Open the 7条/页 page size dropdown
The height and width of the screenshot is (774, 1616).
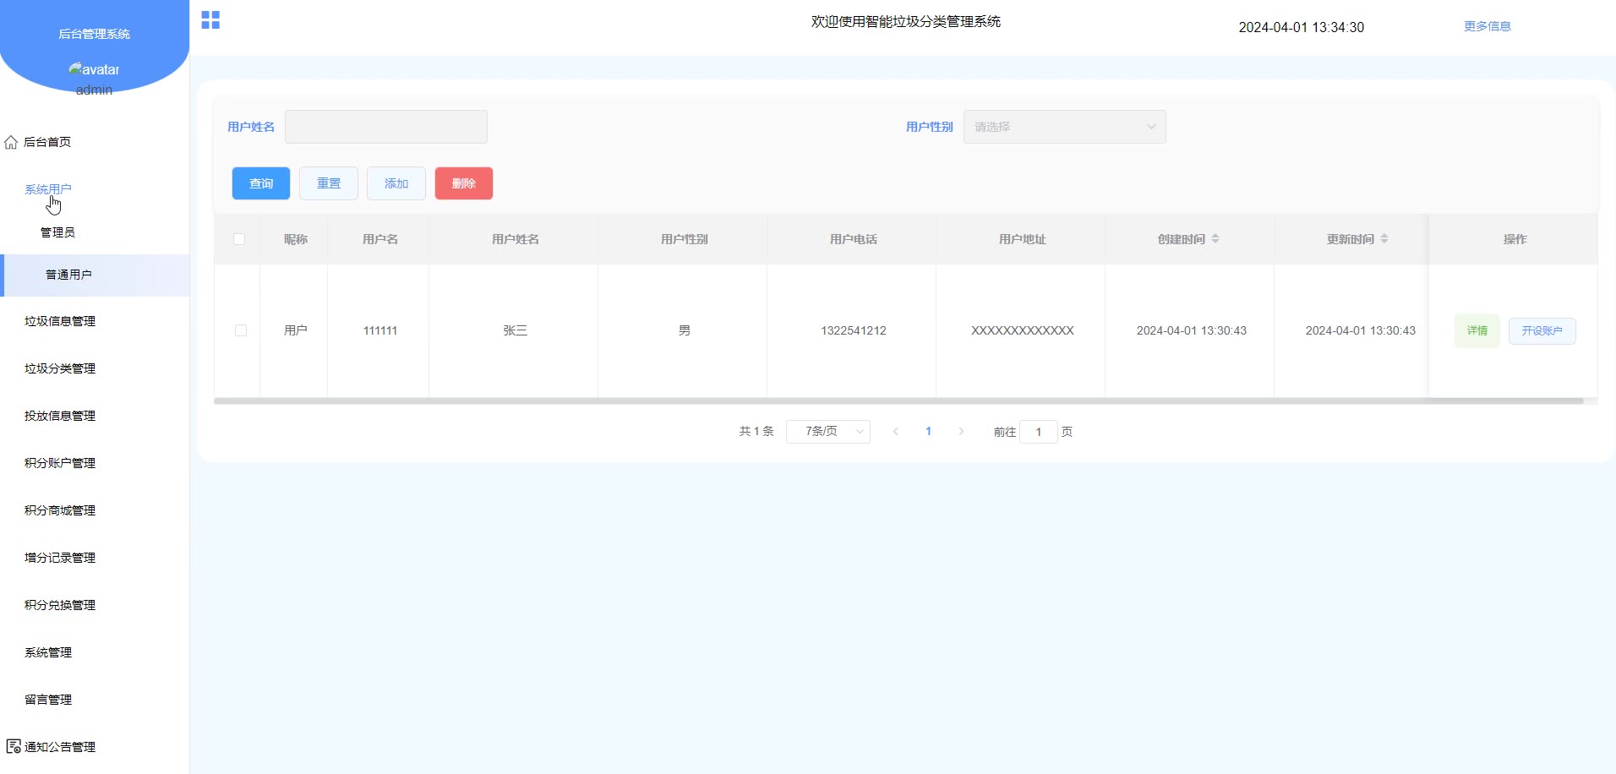tap(828, 432)
